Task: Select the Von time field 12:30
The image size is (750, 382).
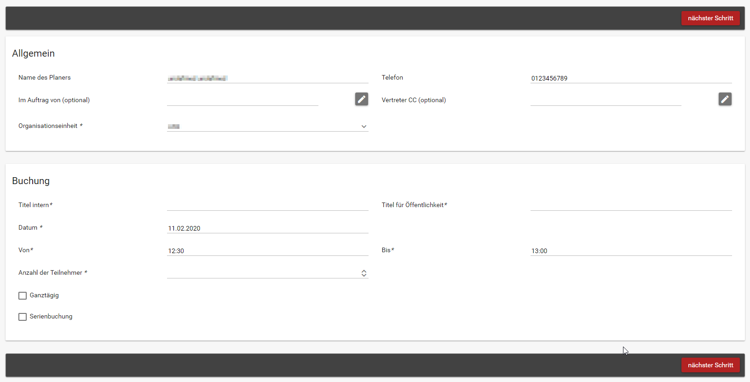Action: point(268,251)
